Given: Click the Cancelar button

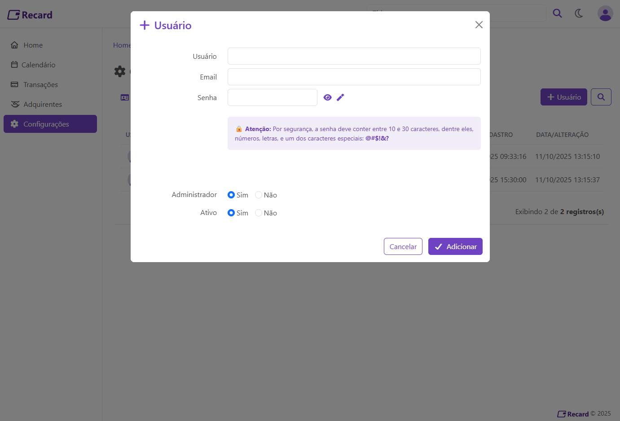Looking at the screenshot, I should coord(403,246).
